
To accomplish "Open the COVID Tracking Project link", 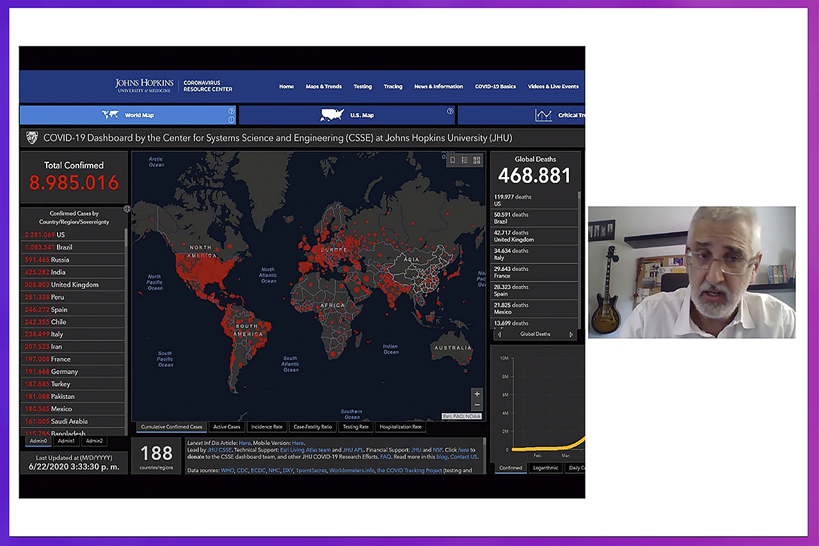I will [409, 471].
